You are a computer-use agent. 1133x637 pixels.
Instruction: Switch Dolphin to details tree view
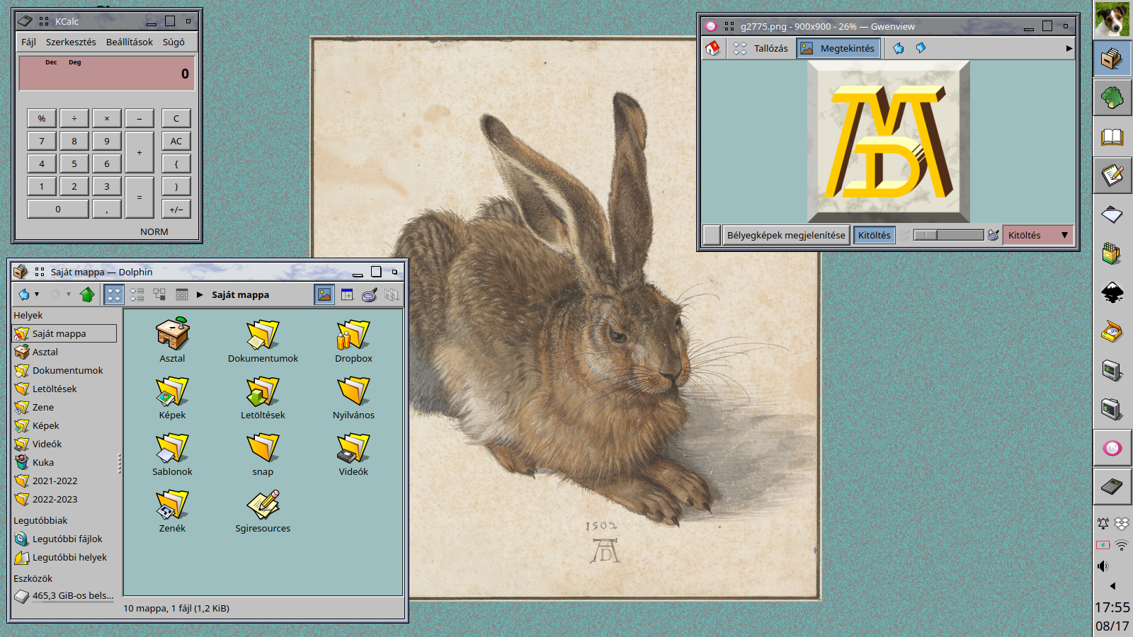coord(159,294)
